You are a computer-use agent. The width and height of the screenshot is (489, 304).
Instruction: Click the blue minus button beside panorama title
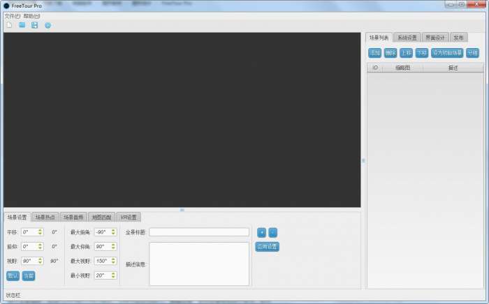pyautogui.click(x=273, y=232)
